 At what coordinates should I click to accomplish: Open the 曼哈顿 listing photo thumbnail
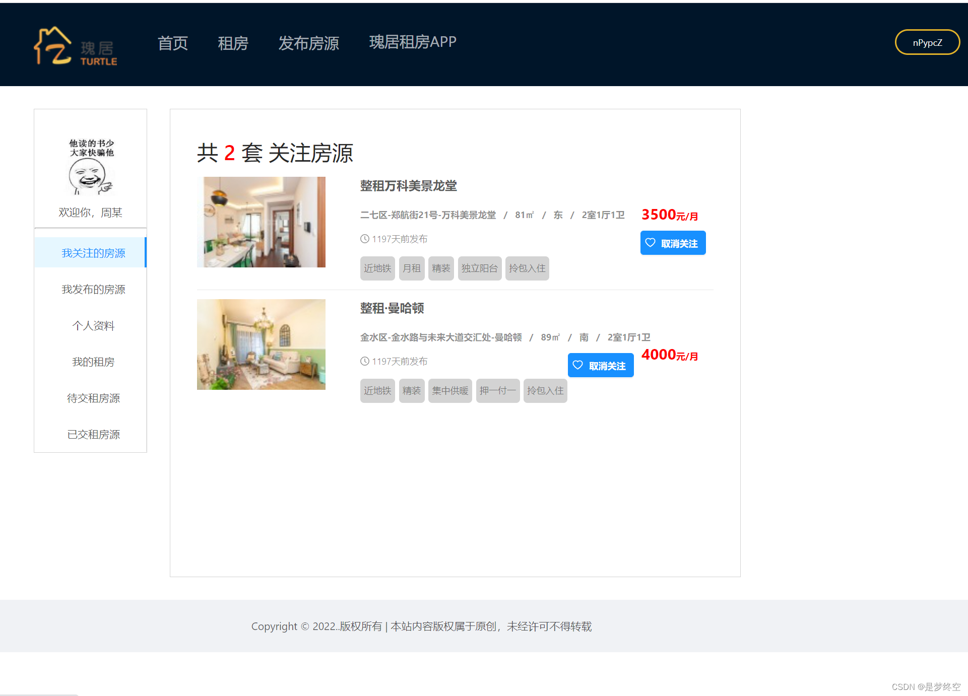261,344
